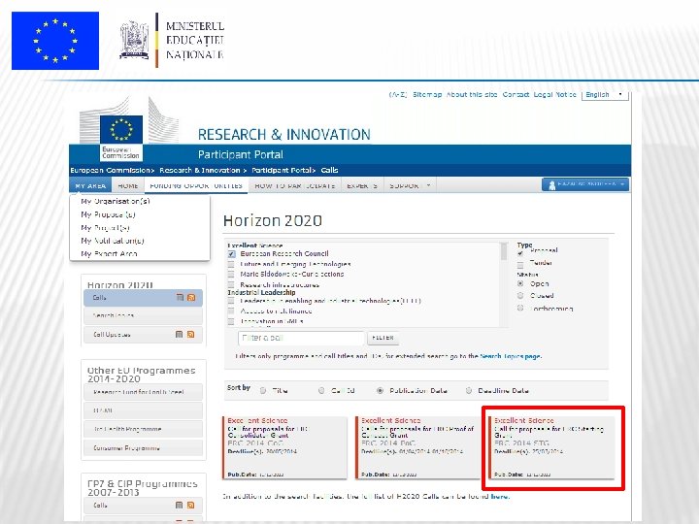Check Tender type checkbox
This screenshot has height=524, width=699.
coord(520,265)
